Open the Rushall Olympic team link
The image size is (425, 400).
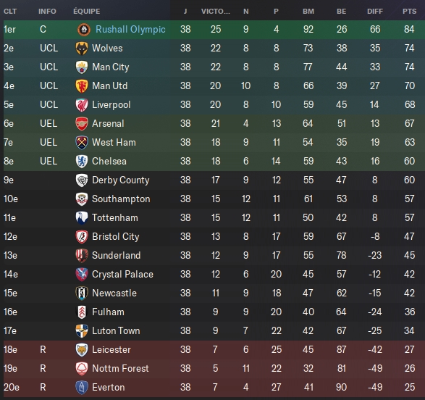130,29
